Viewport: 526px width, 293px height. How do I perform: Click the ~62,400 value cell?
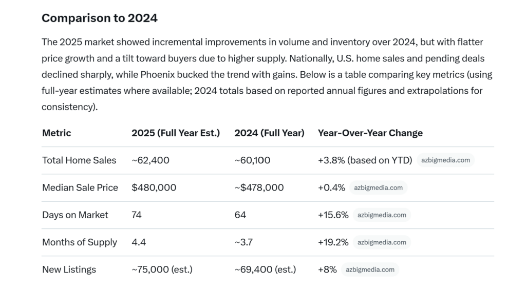(x=151, y=160)
